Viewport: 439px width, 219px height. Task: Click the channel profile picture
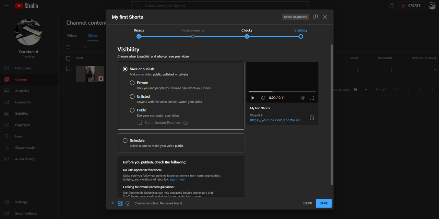pyautogui.click(x=28, y=32)
